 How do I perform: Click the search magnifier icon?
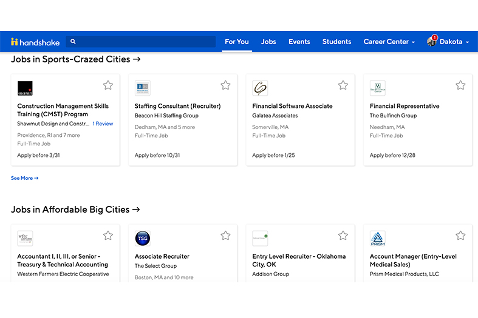click(73, 42)
